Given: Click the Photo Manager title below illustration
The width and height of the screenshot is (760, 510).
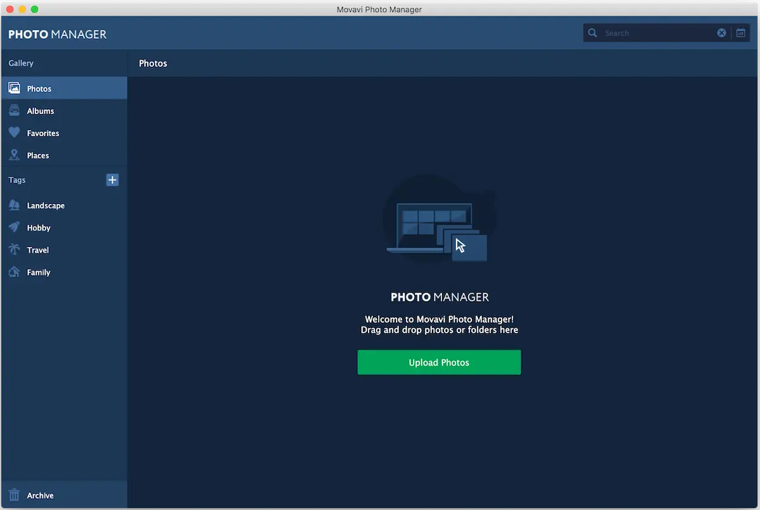Looking at the screenshot, I should [x=440, y=297].
